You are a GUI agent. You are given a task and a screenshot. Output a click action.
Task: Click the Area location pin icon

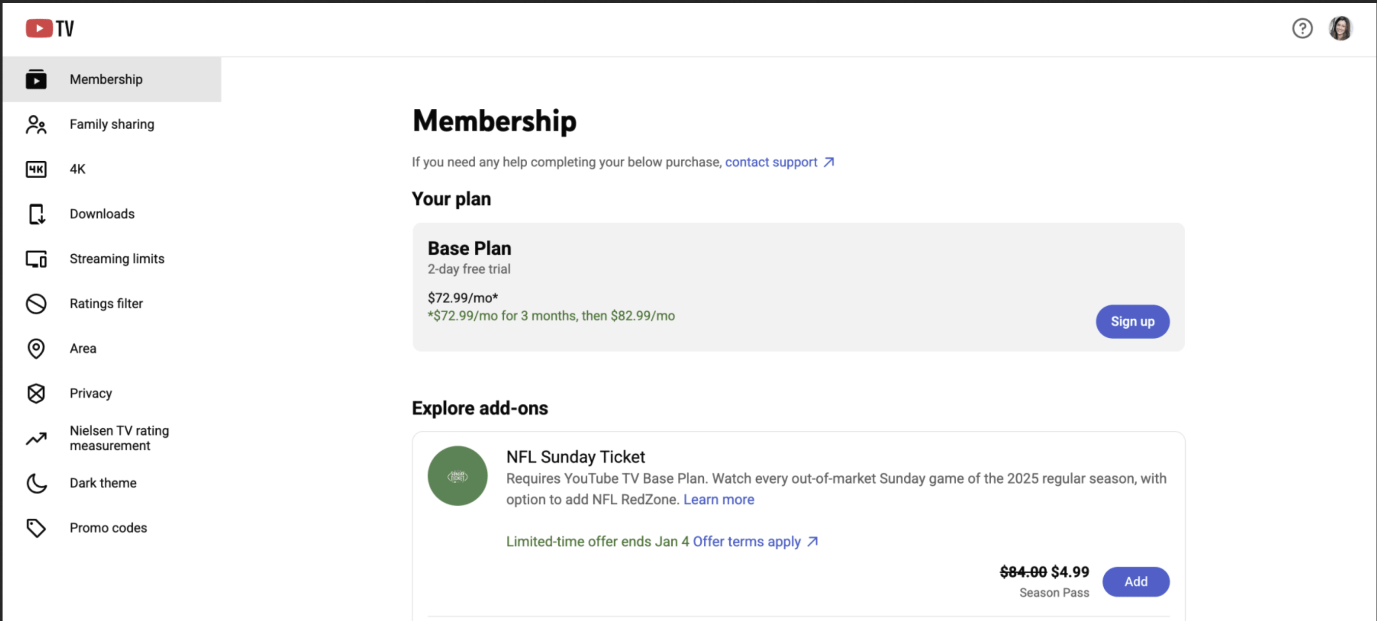[x=36, y=349]
